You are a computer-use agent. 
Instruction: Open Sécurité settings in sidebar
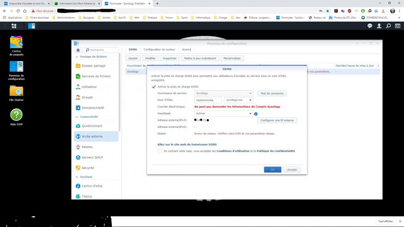tap(96, 168)
